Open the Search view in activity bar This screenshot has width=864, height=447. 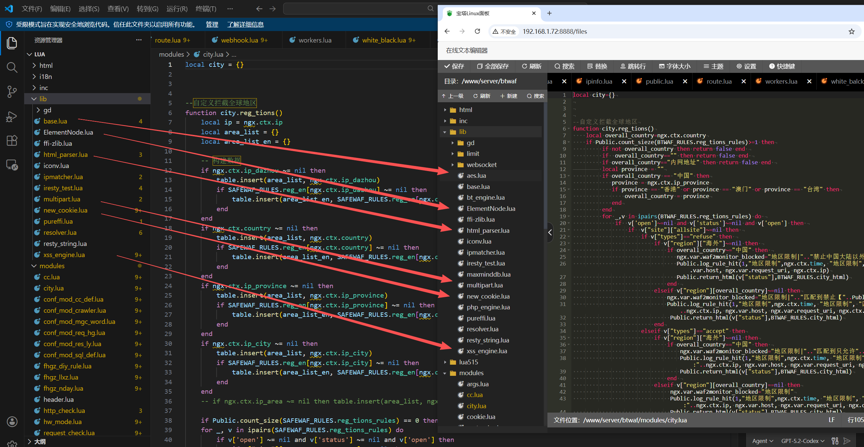click(x=12, y=67)
